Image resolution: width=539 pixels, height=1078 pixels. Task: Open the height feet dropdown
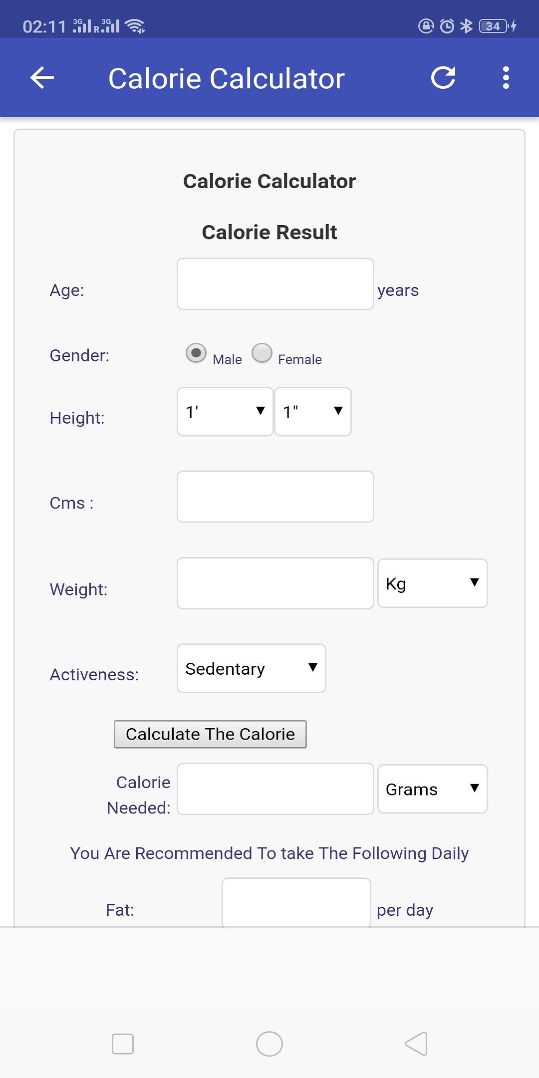click(x=225, y=412)
